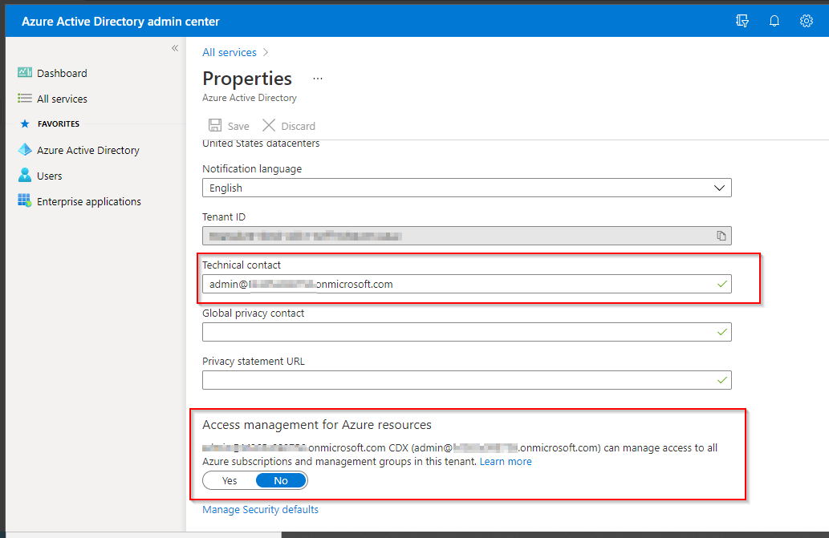Viewport: 829px width, 538px height.
Task: Open the Learn more link
Action: (506, 461)
